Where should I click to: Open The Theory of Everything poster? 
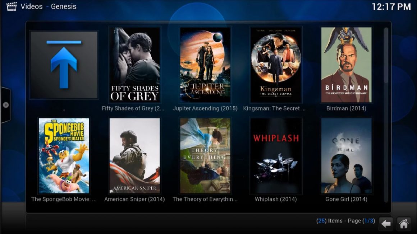[205, 156]
